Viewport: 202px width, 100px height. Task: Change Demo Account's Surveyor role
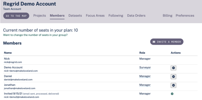145,68
